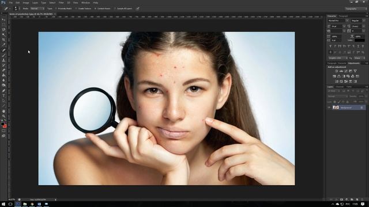Open the Image menu

pyautogui.click(x=26, y=2)
